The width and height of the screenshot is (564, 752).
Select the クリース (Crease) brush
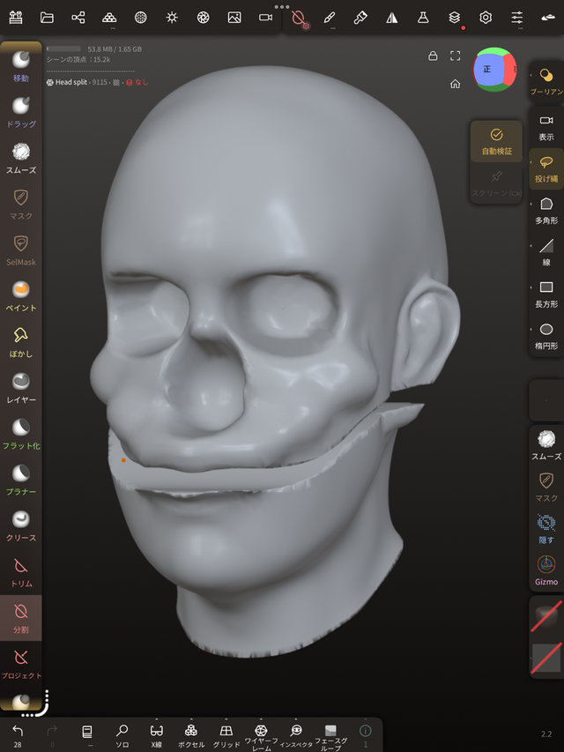(20, 525)
